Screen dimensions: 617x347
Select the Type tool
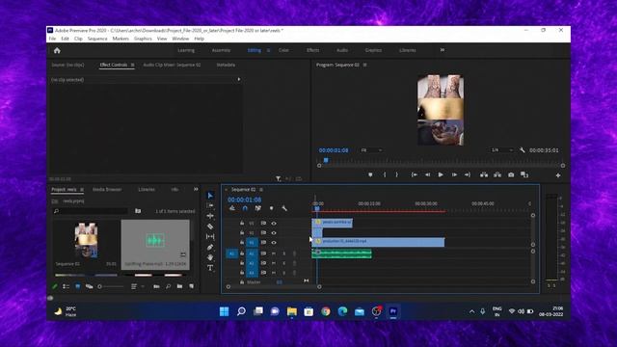coord(210,268)
